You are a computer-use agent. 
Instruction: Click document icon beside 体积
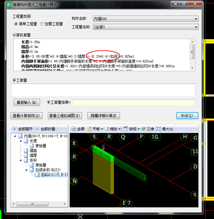26,160
